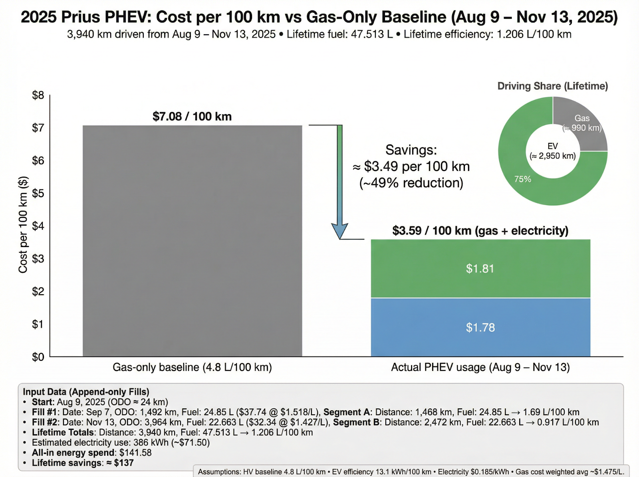
Task: Click the green 75% donut slice label
Action: 522,179
